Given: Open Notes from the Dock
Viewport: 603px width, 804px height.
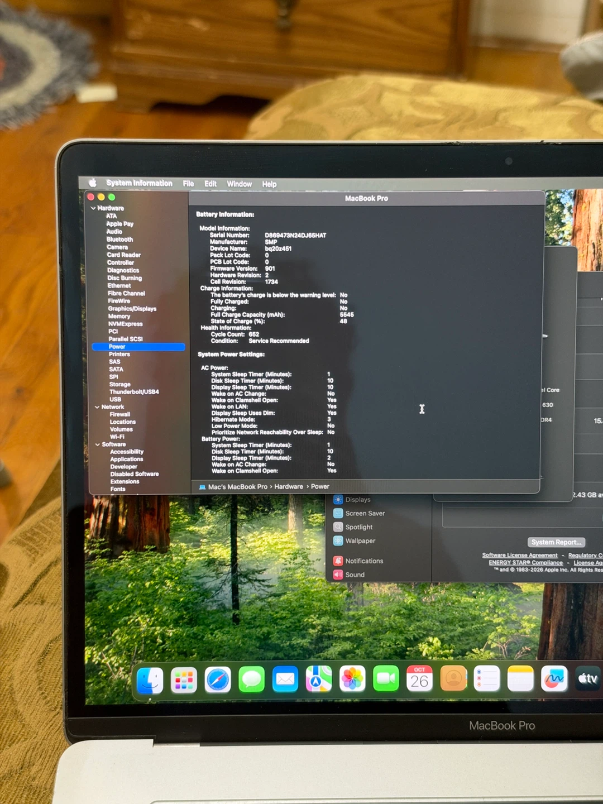Looking at the screenshot, I should 520,678.
